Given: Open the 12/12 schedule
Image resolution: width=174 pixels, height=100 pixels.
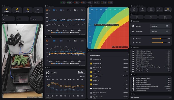Looking at the screenshot, I should pos(165,17).
